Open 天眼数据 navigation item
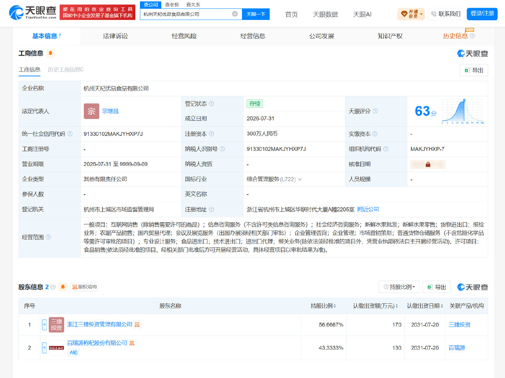 point(325,14)
